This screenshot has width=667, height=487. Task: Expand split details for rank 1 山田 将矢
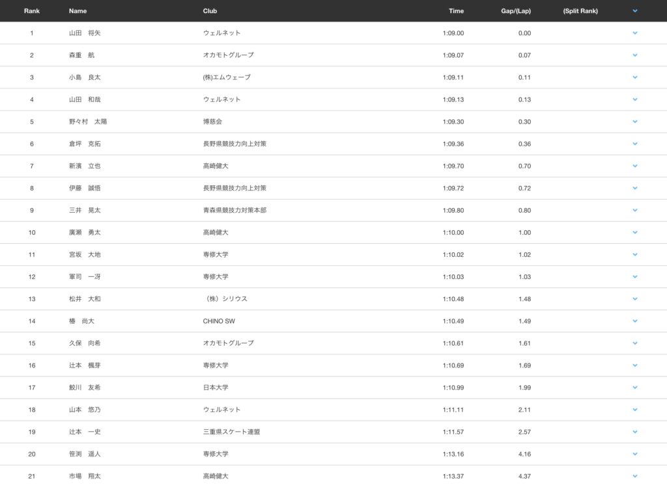[x=634, y=33]
